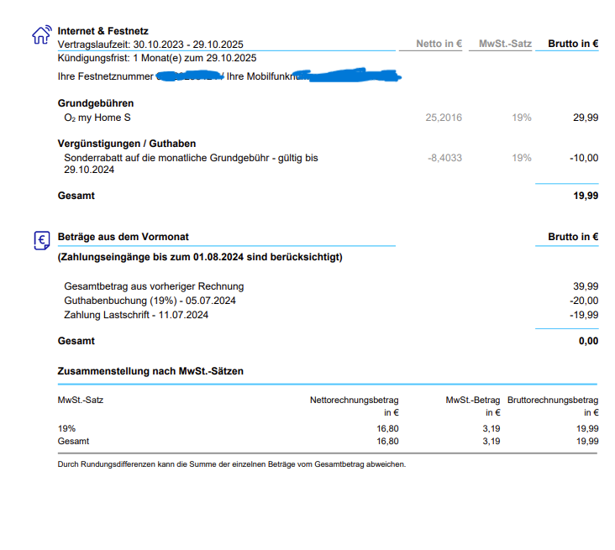Screen dimensions: 615x550
Task: Click the gross amount 29,99
Action: (586, 118)
